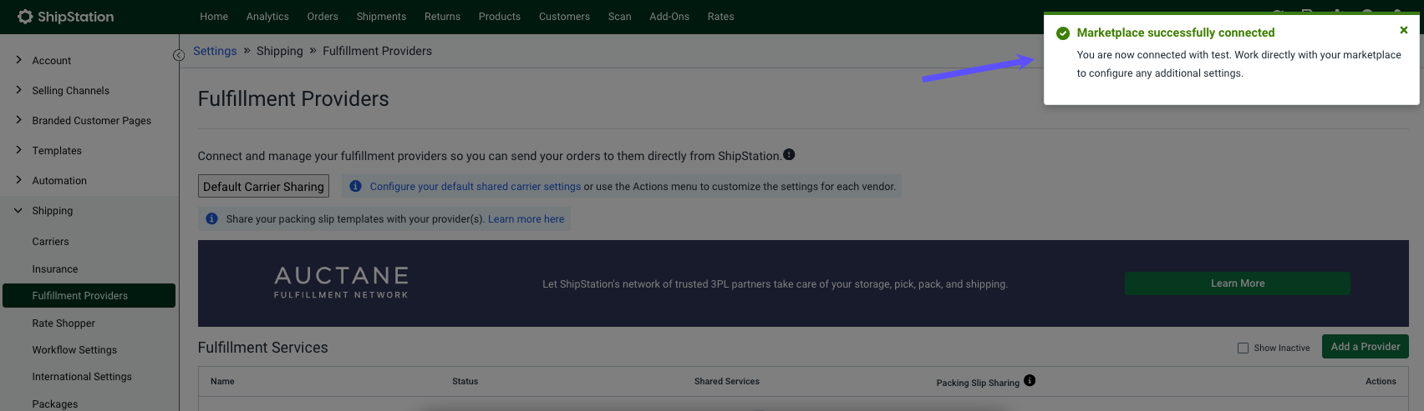1424x411 pixels.
Task: Click the Settings breadcrumb link
Action: pos(215,51)
